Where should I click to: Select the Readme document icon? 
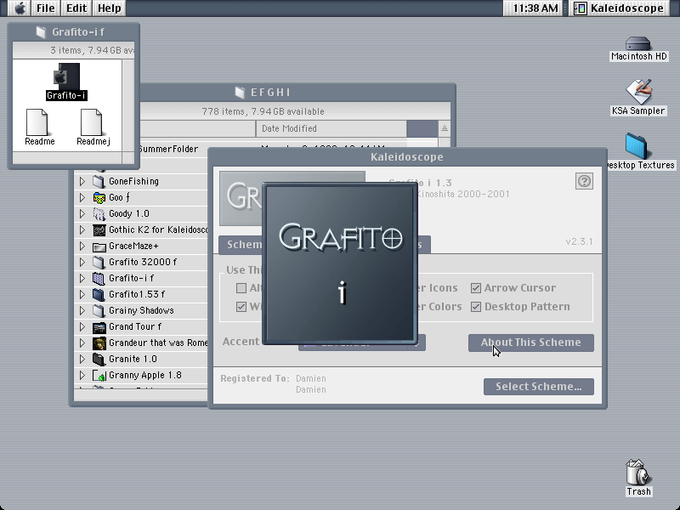tap(37, 122)
